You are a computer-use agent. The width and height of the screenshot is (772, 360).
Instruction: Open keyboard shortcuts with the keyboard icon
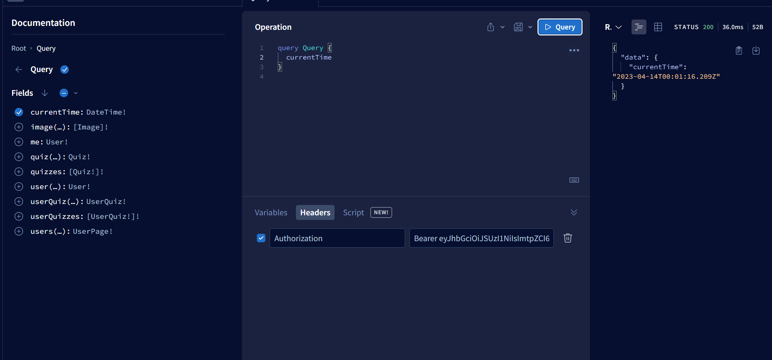pos(574,180)
